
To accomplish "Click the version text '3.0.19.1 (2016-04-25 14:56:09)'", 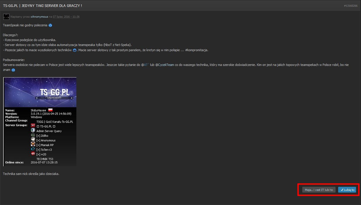I will 51,114.
